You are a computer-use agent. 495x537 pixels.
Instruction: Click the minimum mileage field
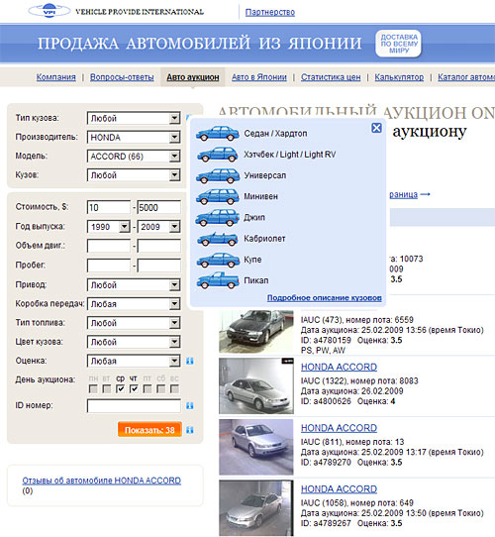tap(109, 266)
